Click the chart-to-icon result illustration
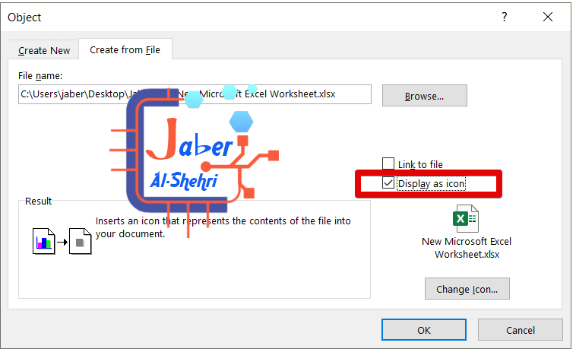Image resolution: width=576 pixels, height=349 pixels. click(x=62, y=241)
